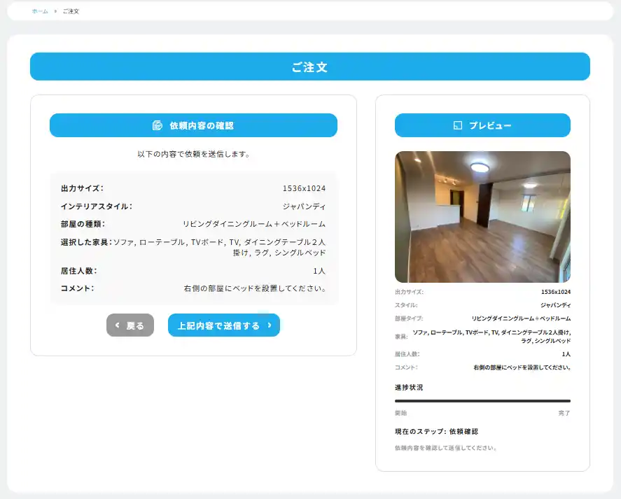Click the comment text in the confirmation panel

coord(255,288)
